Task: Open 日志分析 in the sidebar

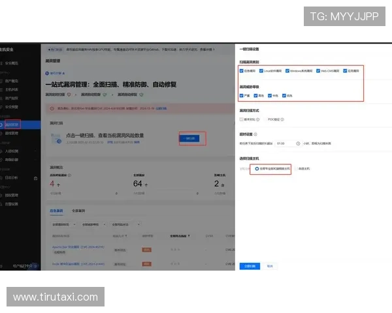Action: pyautogui.click(x=12, y=178)
